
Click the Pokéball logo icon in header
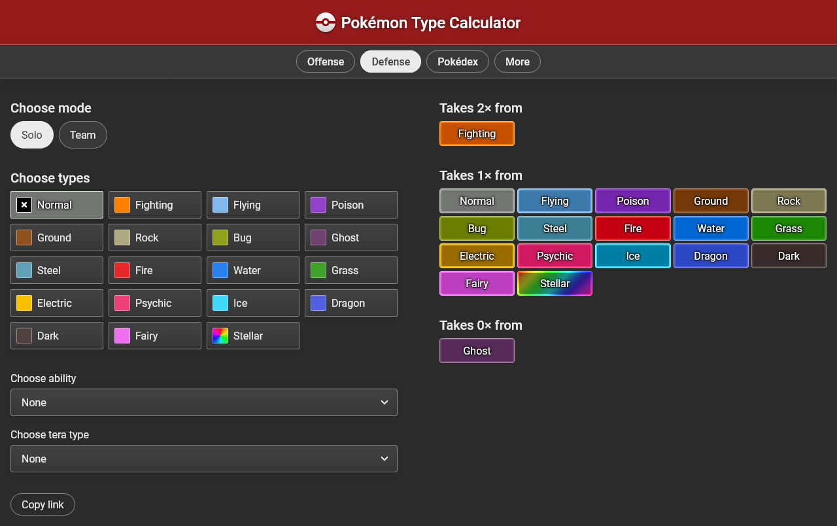click(326, 23)
